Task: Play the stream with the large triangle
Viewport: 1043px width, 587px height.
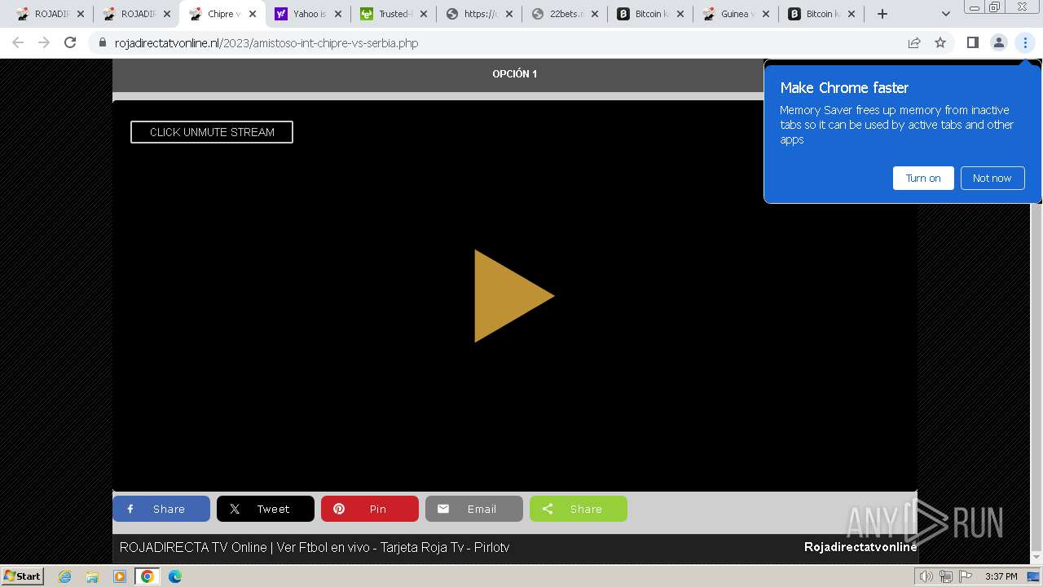Action: tap(513, 296)
